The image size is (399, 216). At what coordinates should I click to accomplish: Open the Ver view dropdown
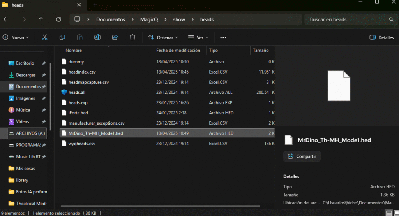click(198, 38)
